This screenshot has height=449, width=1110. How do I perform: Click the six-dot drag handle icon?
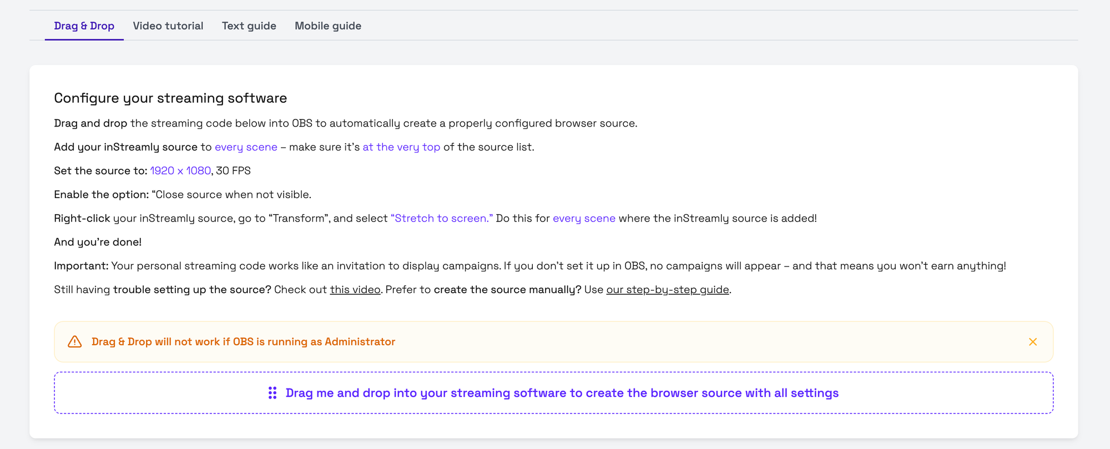coord(273,393)
